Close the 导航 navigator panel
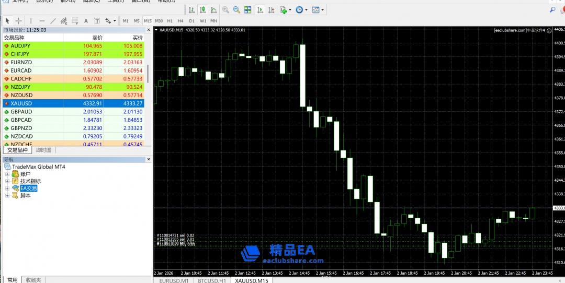The image size is (565, 283). coord(148,159)
